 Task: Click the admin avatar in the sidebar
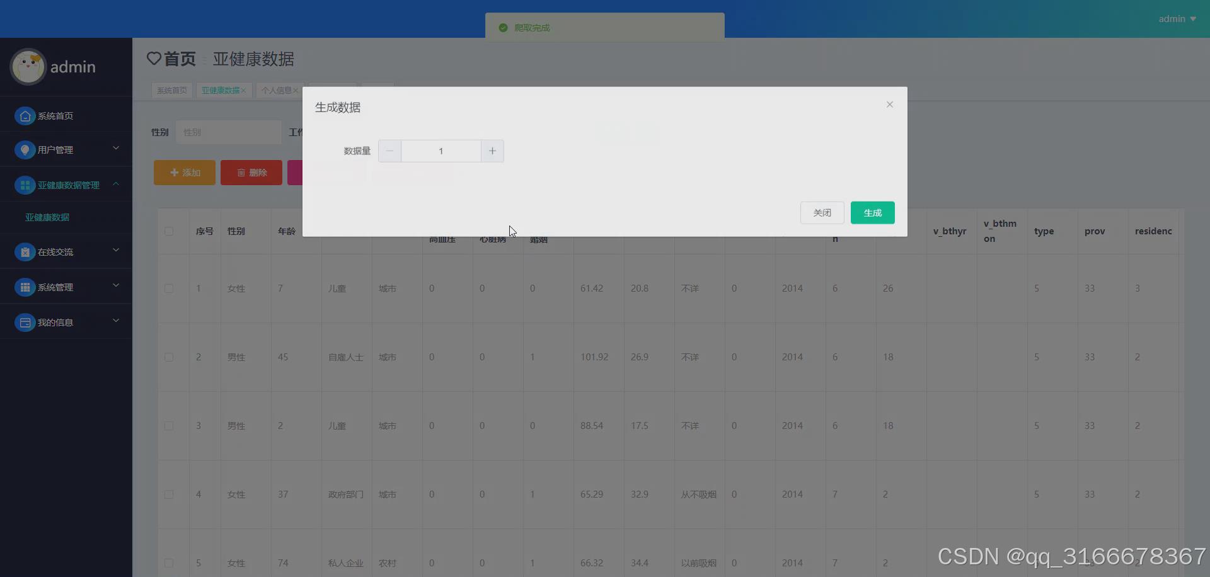click(x=27, y=66)
